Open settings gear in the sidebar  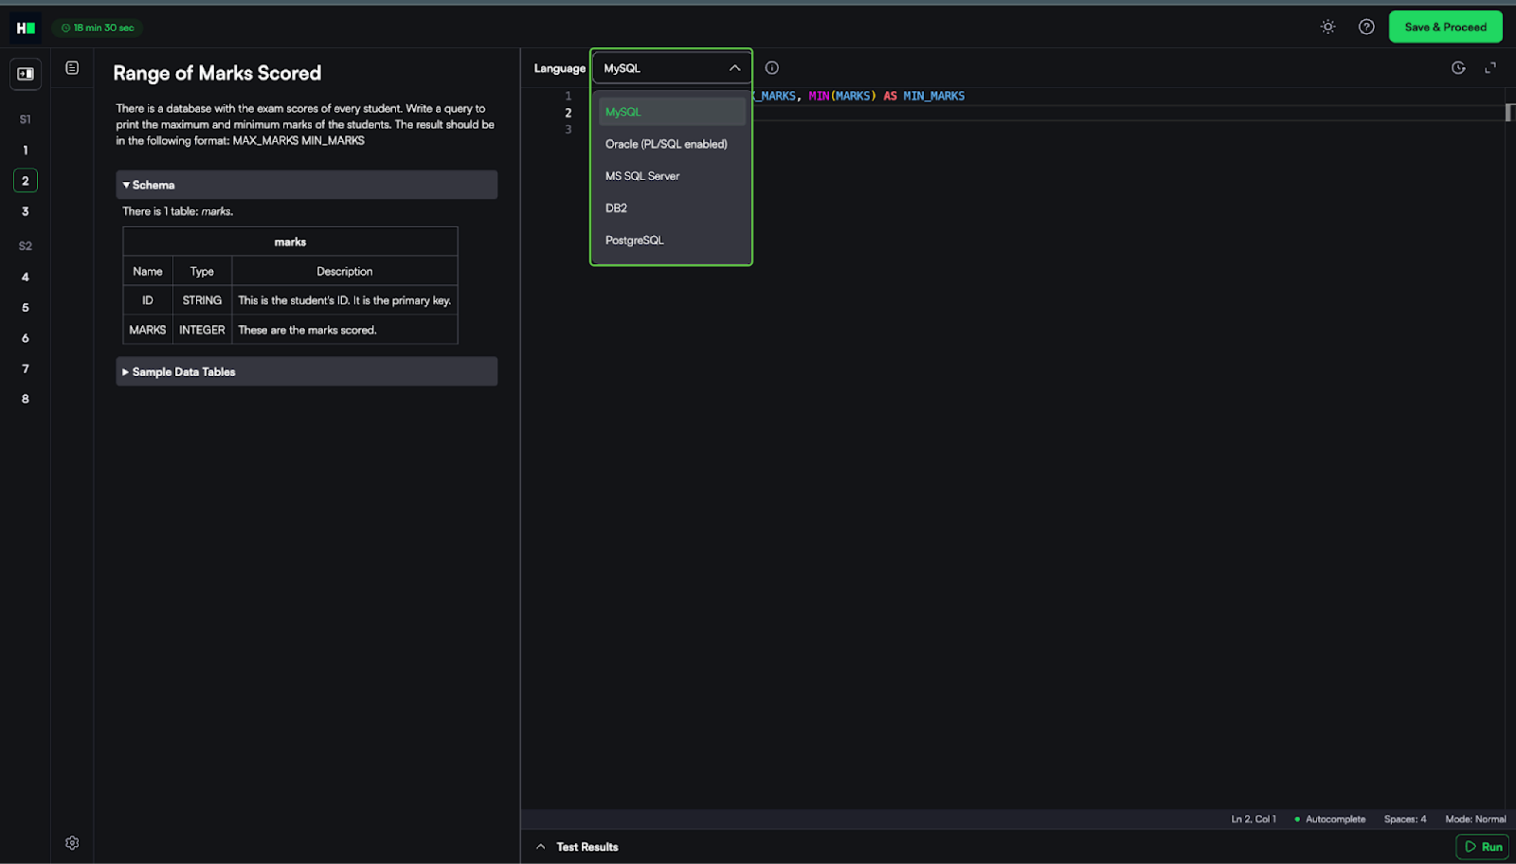pos(72,842)
